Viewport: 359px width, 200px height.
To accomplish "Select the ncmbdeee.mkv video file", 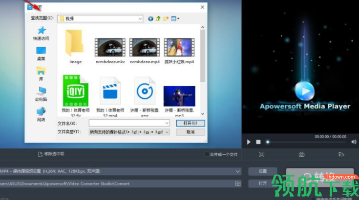I will (x=110, y=51).
